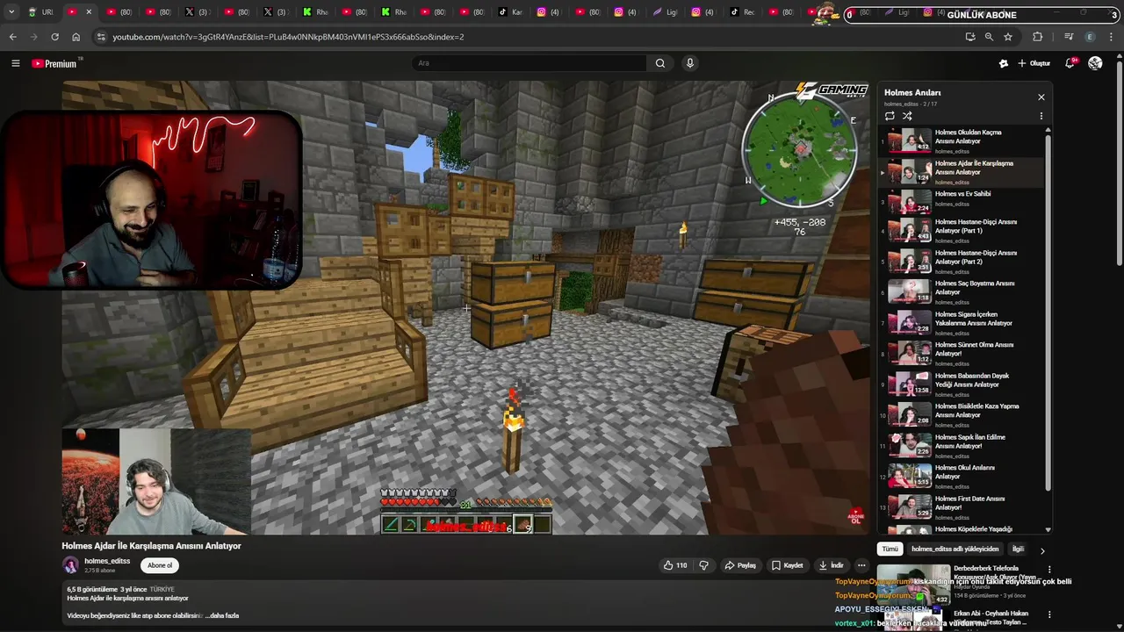Click the browser zoom magnifier icon
The image size is (1124, 632).
click(989, 37)
